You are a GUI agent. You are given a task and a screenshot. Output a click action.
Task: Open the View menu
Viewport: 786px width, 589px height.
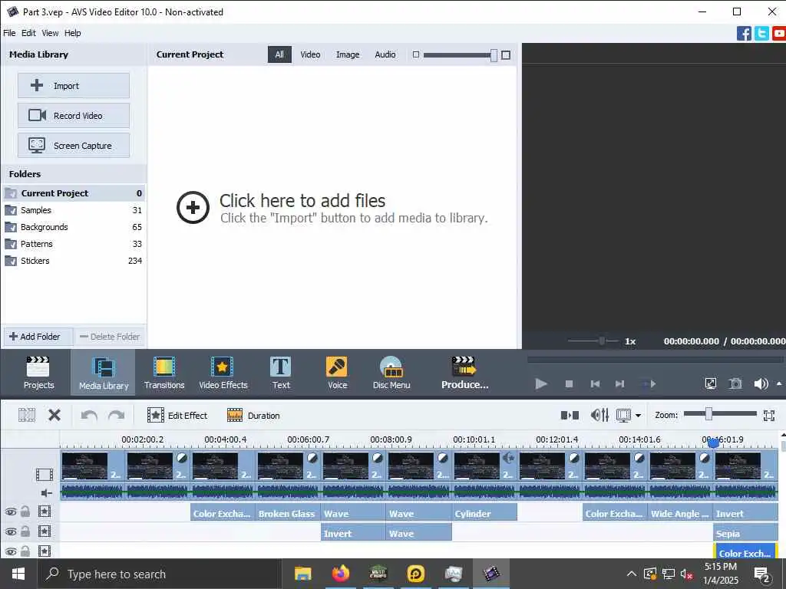pyautogui.click(x=50, y=33)
